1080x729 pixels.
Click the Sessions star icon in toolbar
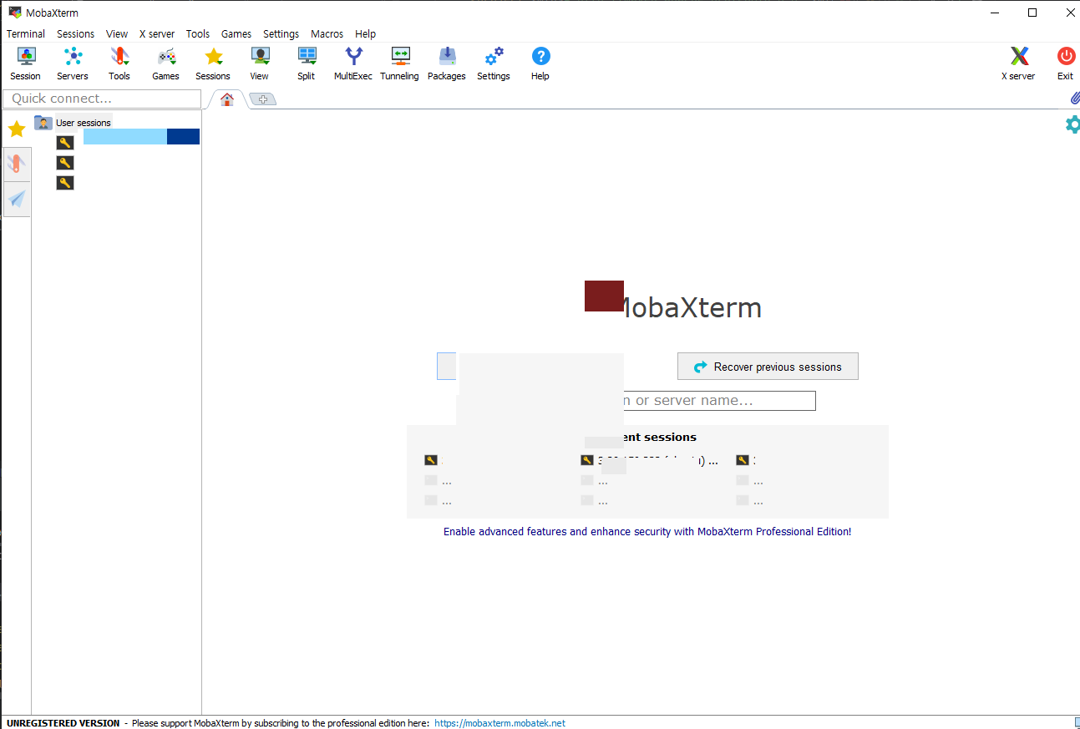[213, 63]
